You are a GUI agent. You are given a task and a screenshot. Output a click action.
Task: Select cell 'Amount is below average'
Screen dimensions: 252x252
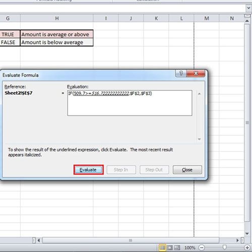[57, 42]
